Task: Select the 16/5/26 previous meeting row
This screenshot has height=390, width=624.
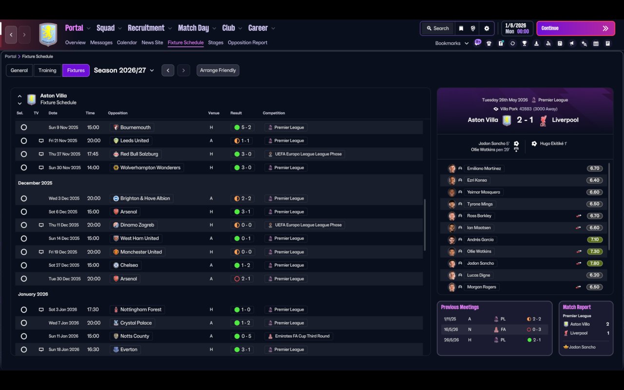Action: coord(494,330)
